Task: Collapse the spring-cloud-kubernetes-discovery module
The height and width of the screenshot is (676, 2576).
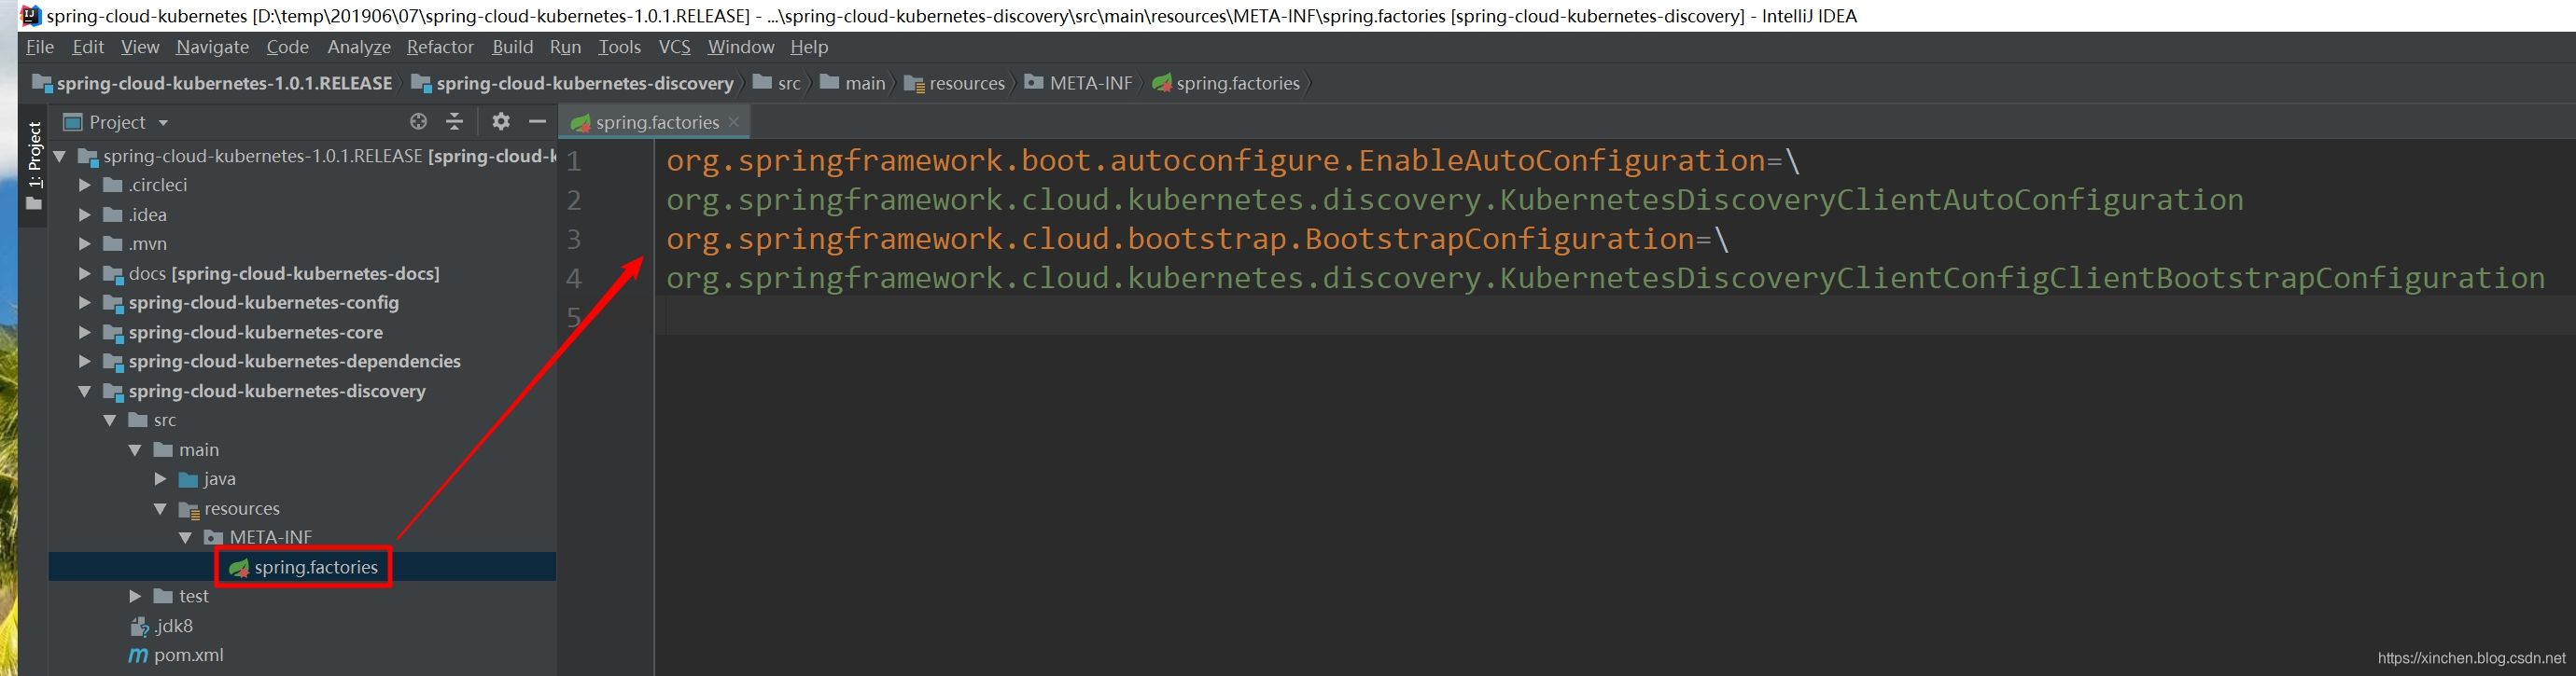Action: click(85, 392)
